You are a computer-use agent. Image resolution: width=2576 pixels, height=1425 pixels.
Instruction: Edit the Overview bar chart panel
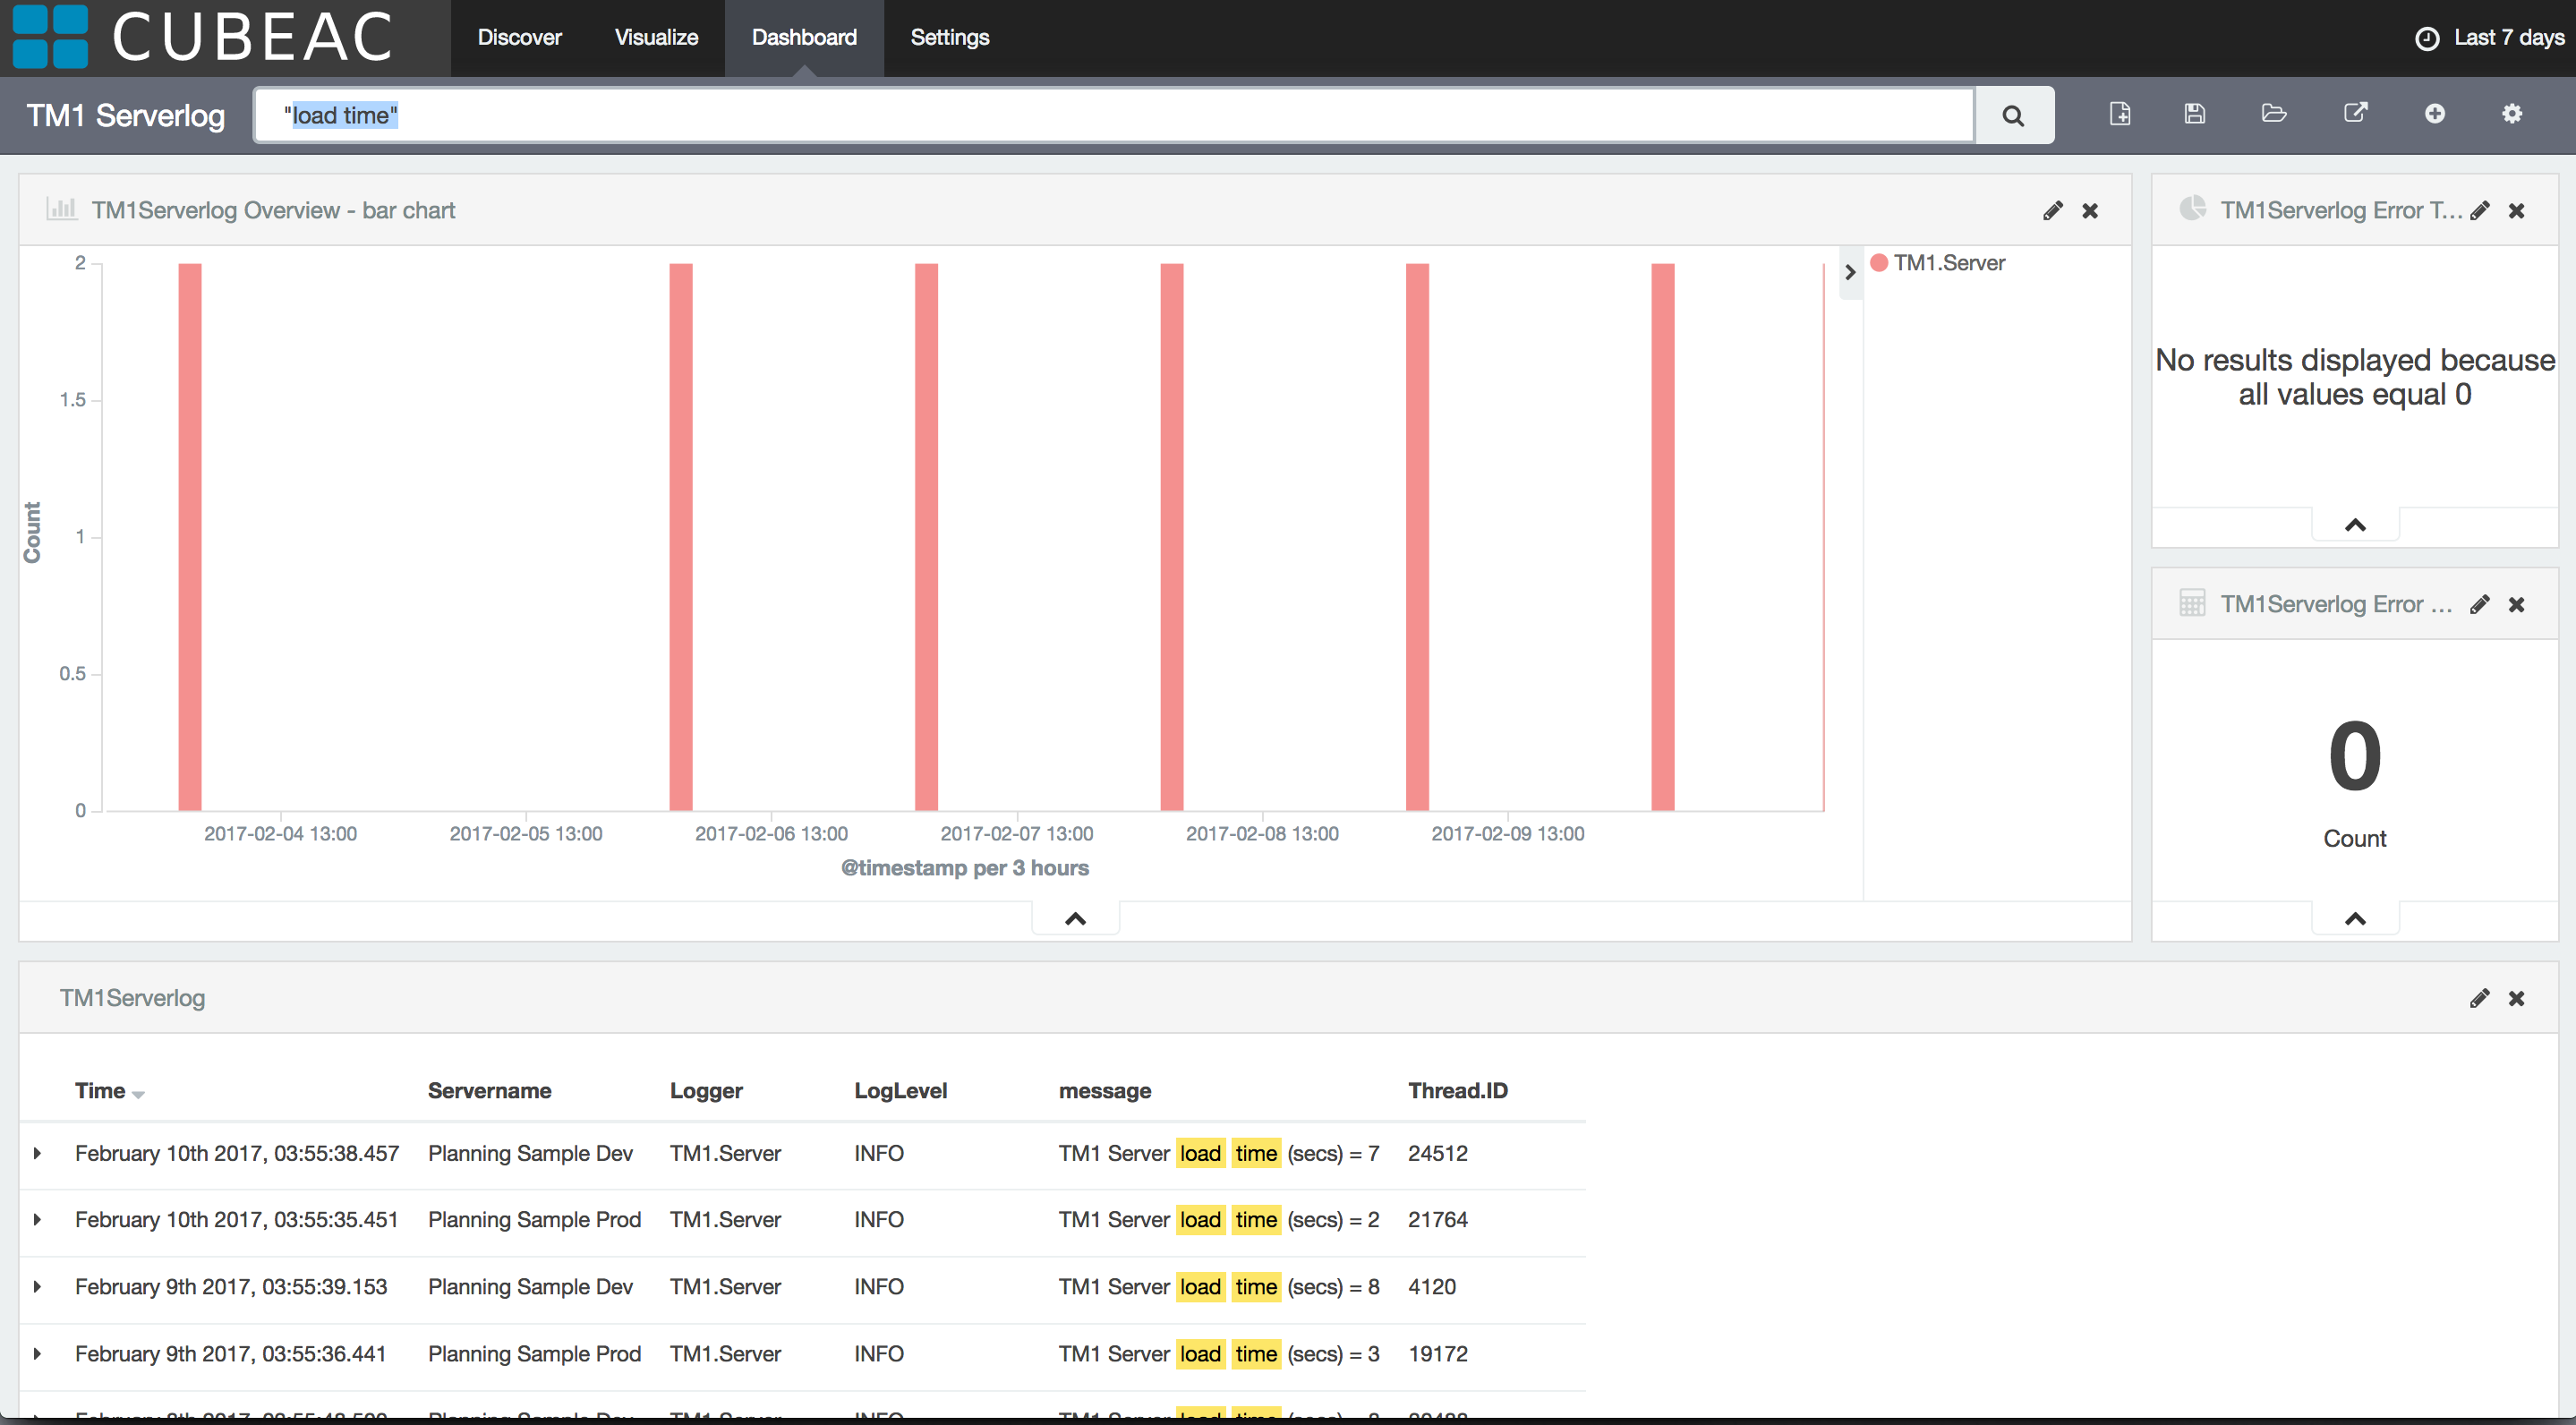tap(2052, 210)
